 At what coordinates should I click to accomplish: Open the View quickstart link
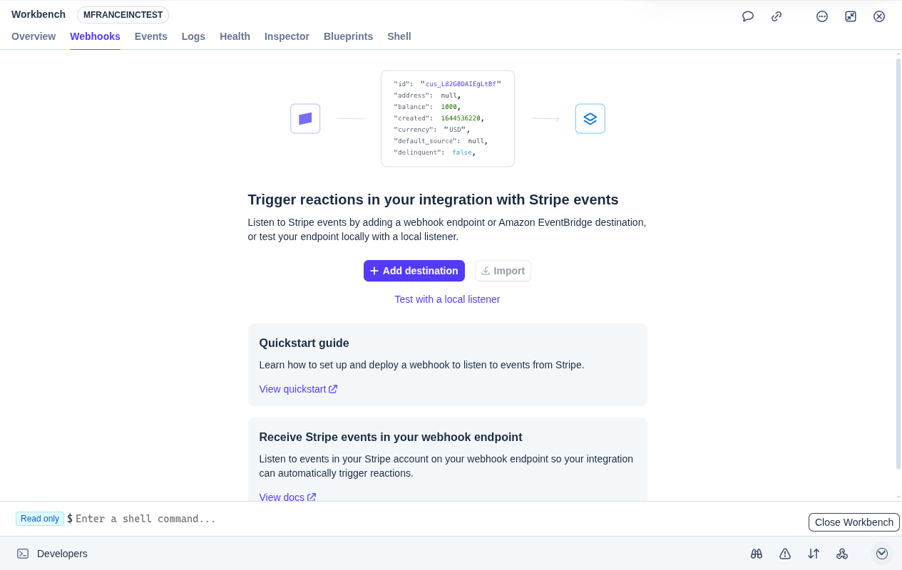pyautogui.click(x=292, y=389)
